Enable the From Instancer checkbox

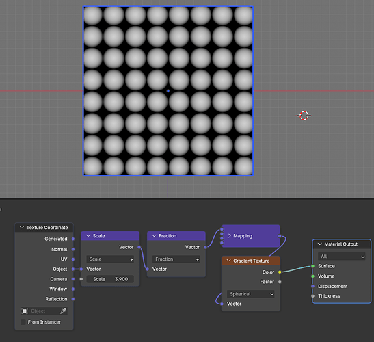point(23,322)
